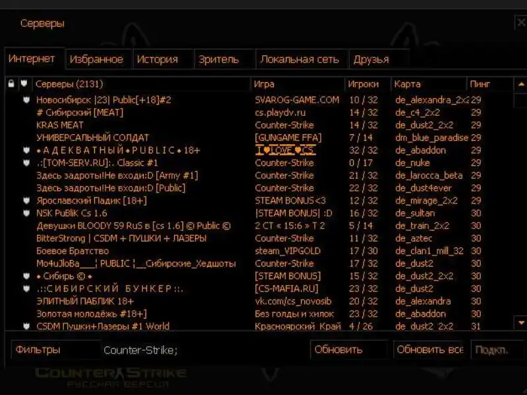Select the KRAS MEAT server row

click(x=259, y=125)
